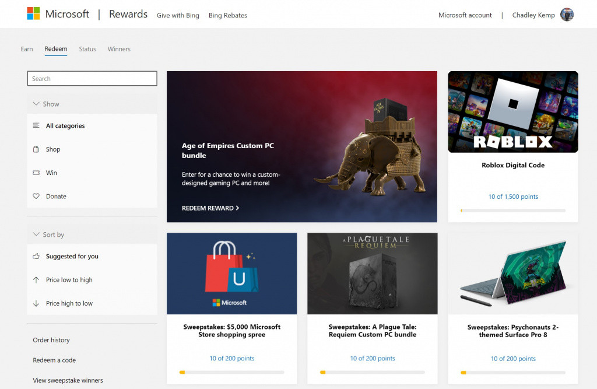Click the upward arrow beside Price low to high
The height and width of the screenshot is (389, 597).
point(36,280)
